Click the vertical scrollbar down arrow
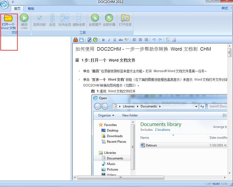The width and height of the screenshot is (233, 187). [x=230, y=173]
